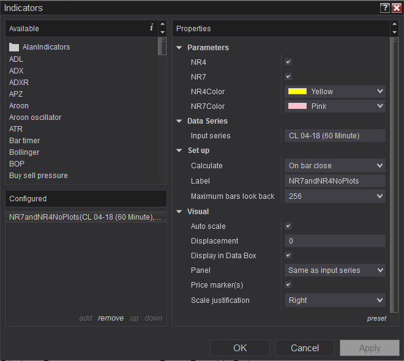Click the info icon in Available header
This screenshot has height=361, width=404.
tap(151, 28)
